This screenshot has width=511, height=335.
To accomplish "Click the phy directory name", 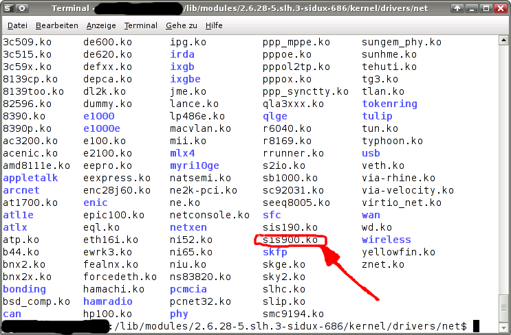I will click(x=179, y=314).
